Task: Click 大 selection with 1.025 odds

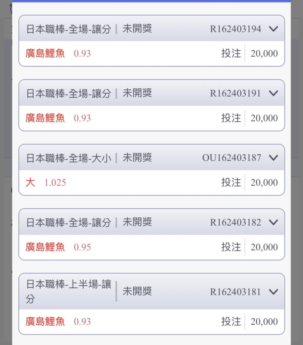Action: click(x=30, y=183)
